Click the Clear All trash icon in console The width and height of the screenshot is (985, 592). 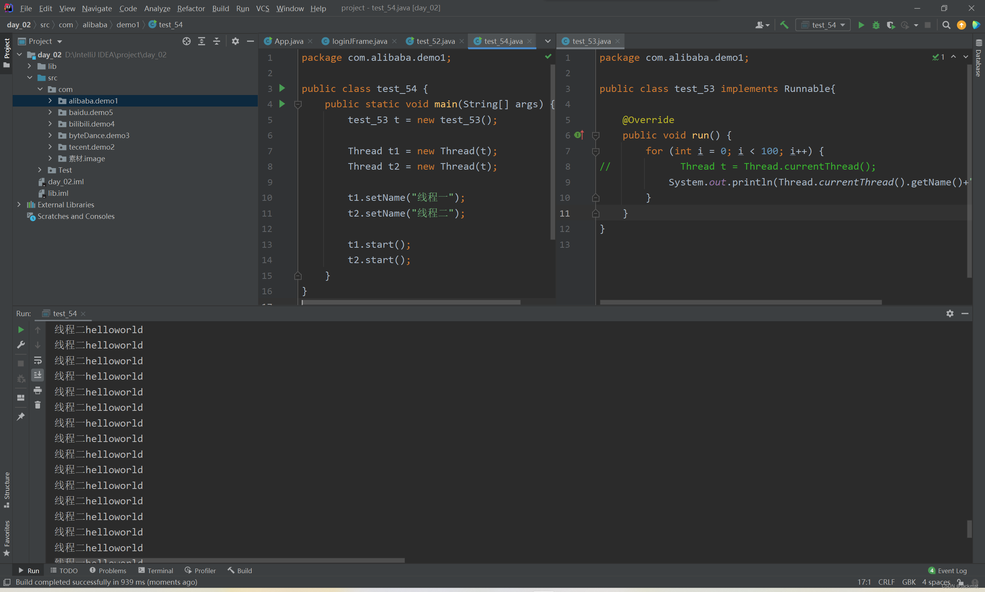coord(37,405)
